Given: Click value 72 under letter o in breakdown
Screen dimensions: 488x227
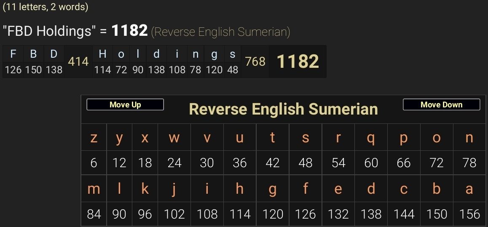Looking at the screenshot, I should 121,69.
